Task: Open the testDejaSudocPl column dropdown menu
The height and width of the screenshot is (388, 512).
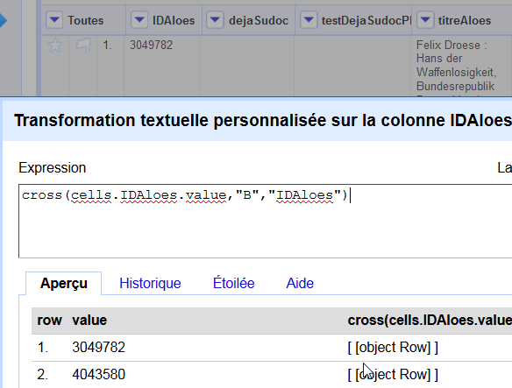Action: coord(309,20)
